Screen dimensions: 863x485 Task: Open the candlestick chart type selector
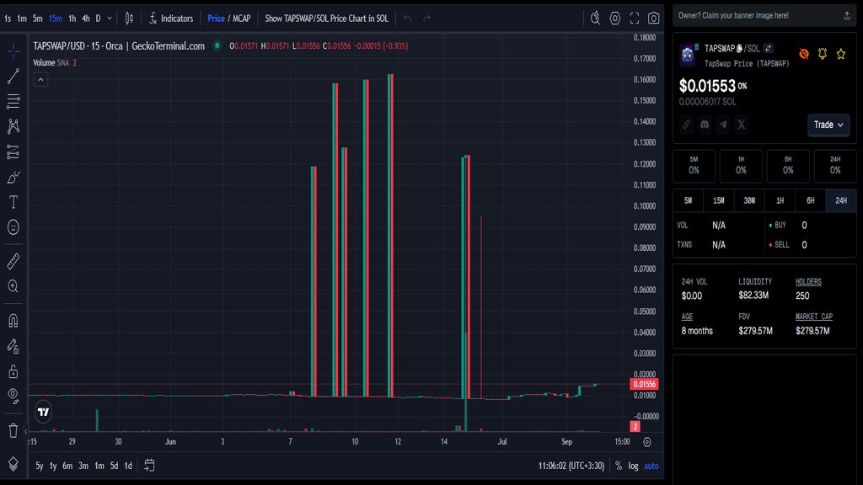click(129, 19)
